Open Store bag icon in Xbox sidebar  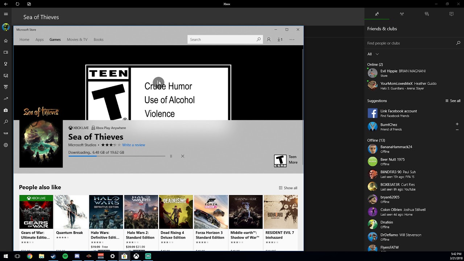click(6, 110)
